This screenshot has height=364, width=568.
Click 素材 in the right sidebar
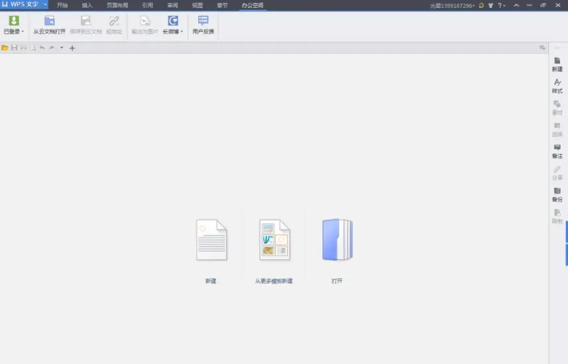[x=557, y=108]
